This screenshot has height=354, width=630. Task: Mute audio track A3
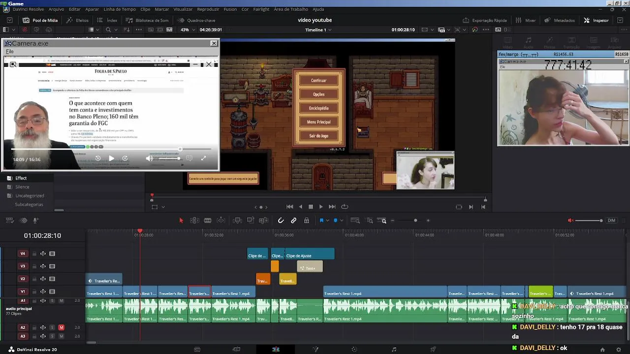pos(61,336)
